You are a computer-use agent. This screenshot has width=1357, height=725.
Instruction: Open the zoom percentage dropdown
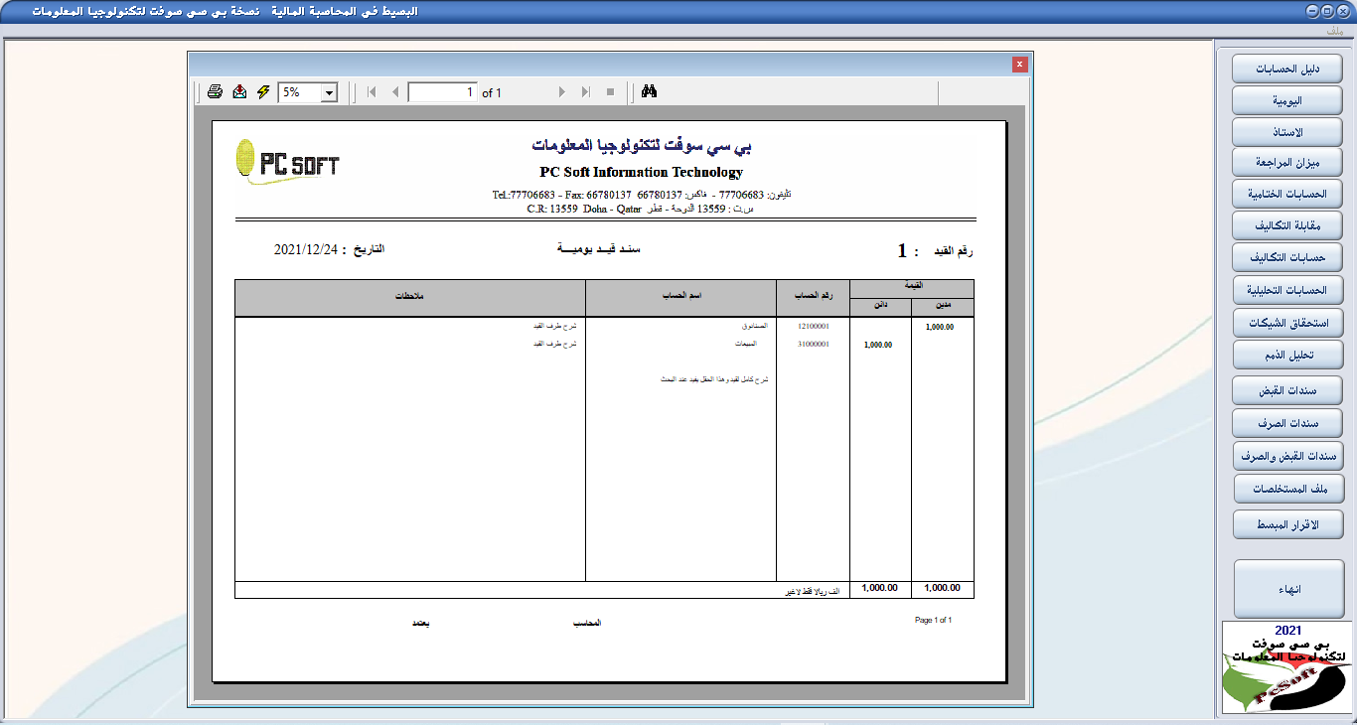click(x=330, y=91)
